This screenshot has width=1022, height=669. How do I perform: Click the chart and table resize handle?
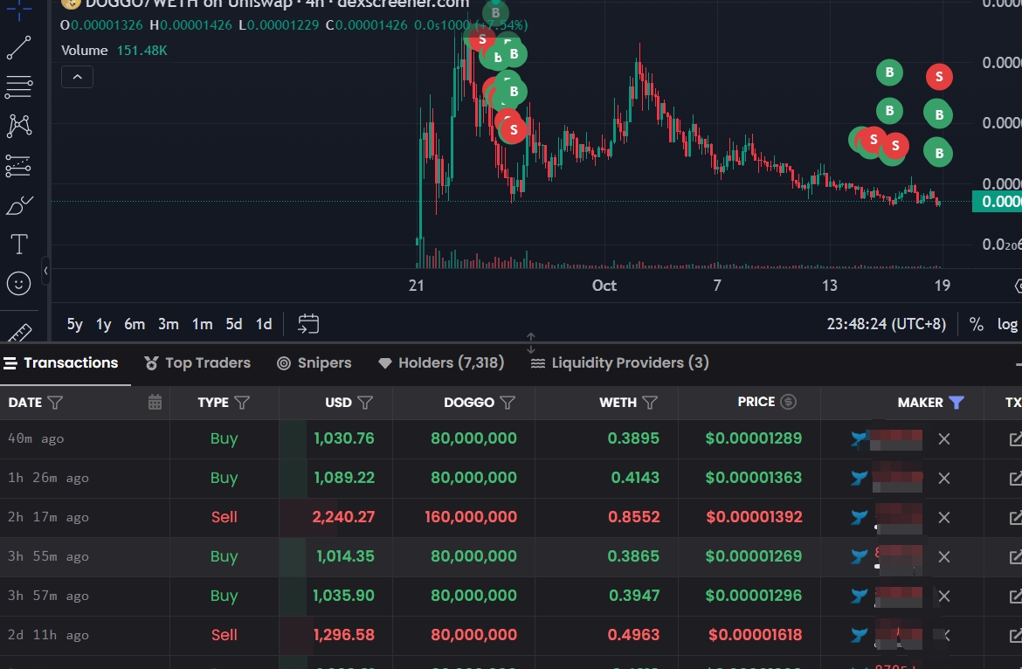click(530, 342)
